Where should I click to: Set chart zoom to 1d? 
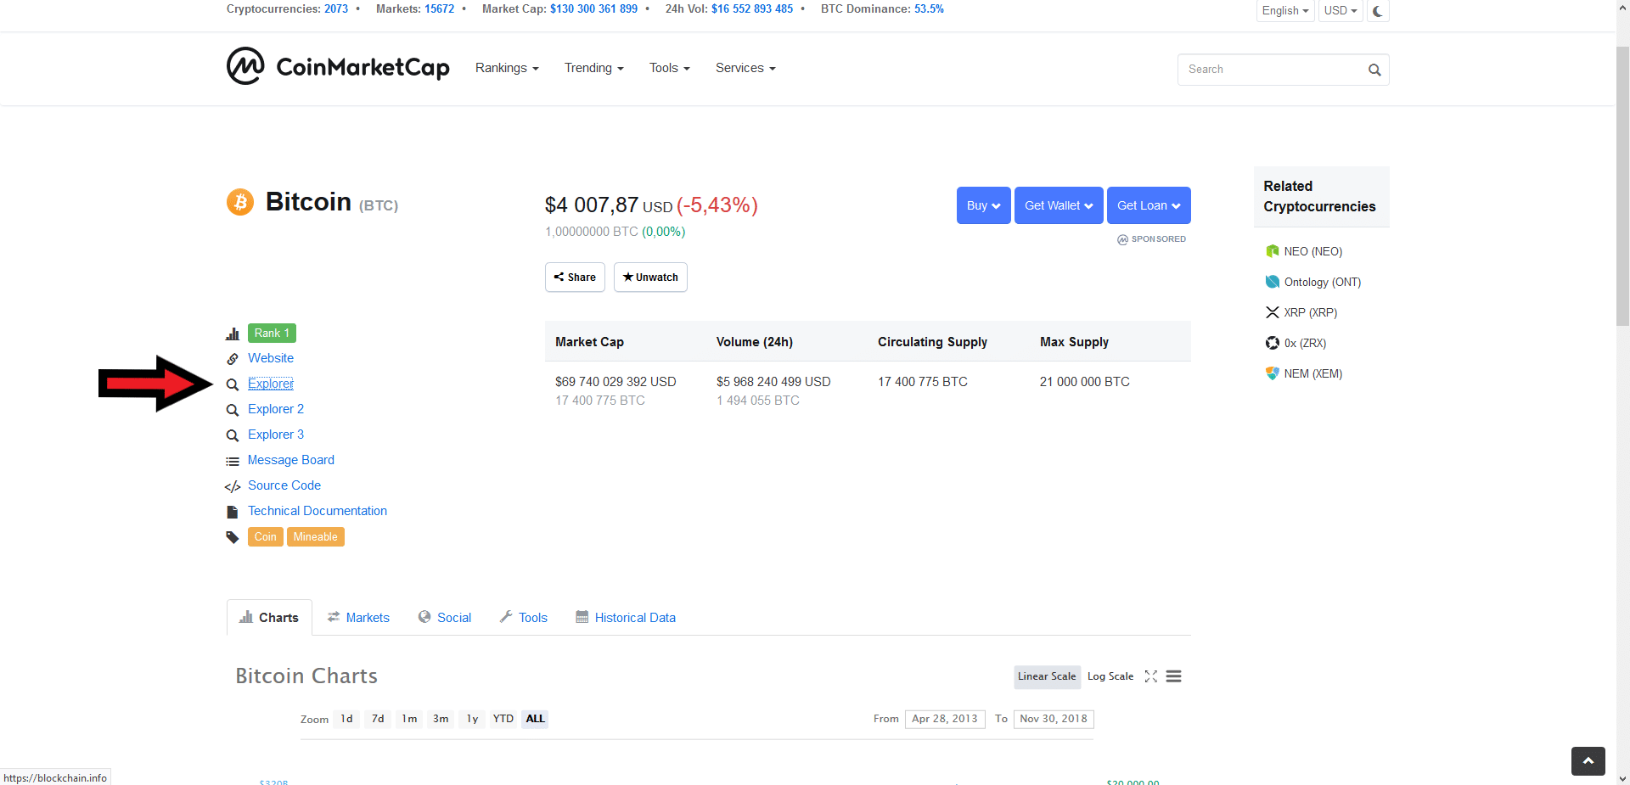coord(346,719)
